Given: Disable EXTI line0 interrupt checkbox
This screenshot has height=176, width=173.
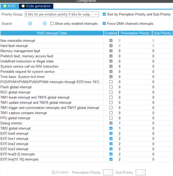Looking at the screenshot, I should 111,133.
